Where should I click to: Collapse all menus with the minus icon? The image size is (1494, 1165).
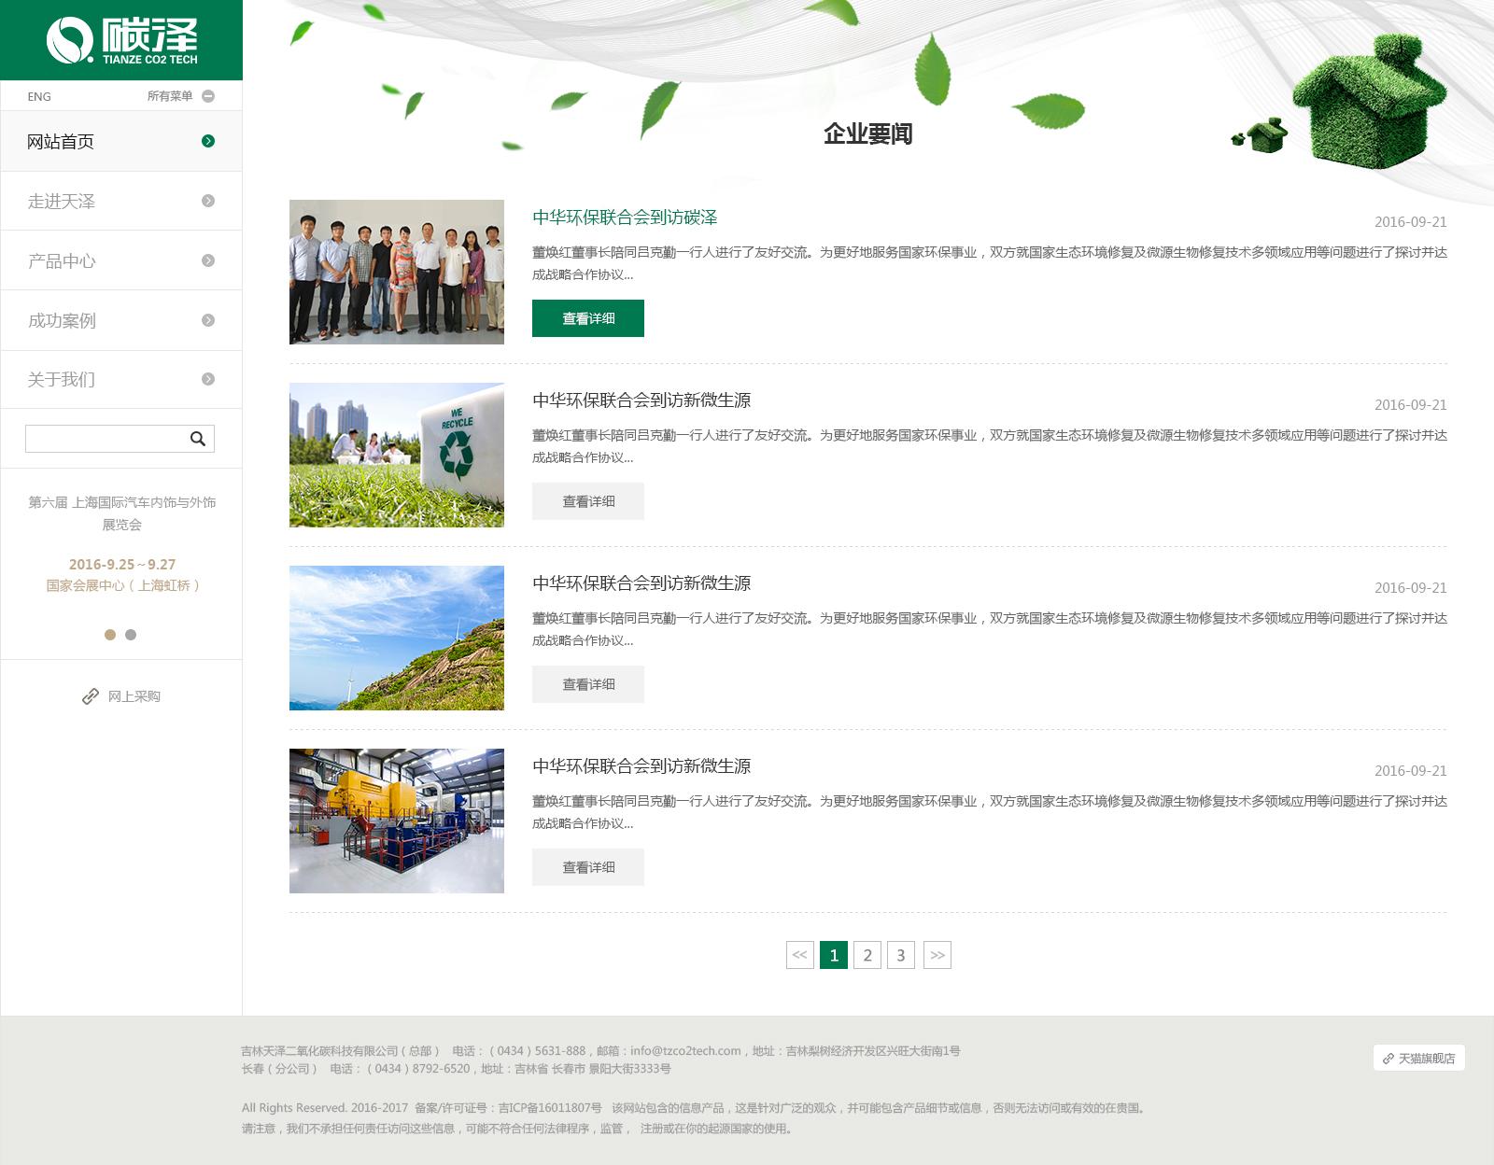pos(208,96)
